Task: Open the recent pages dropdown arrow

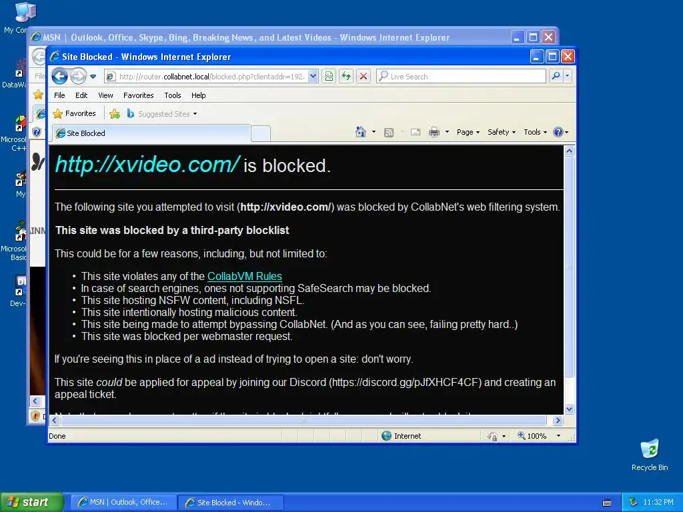Action: coord(93,77)
